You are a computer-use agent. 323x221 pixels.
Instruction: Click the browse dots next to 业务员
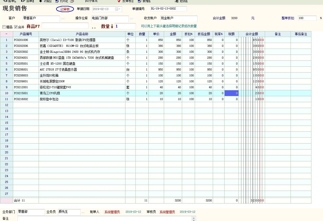(x=83, y=212)
